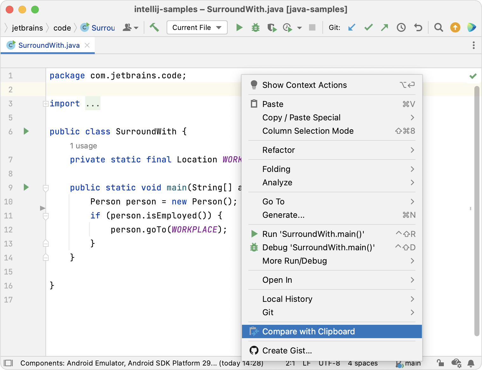482x370 pixels.
Task: Click the SurroundWith class breadcrumb
Action: click(98, 28)
